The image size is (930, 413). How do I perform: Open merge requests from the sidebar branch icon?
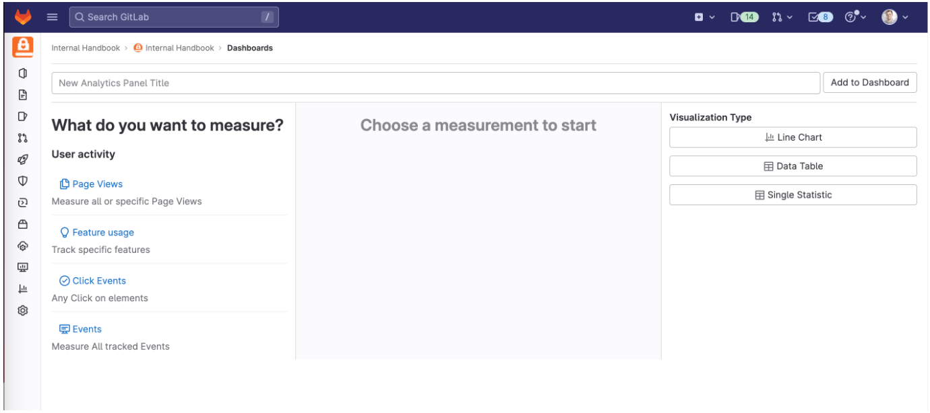(22, 138)
